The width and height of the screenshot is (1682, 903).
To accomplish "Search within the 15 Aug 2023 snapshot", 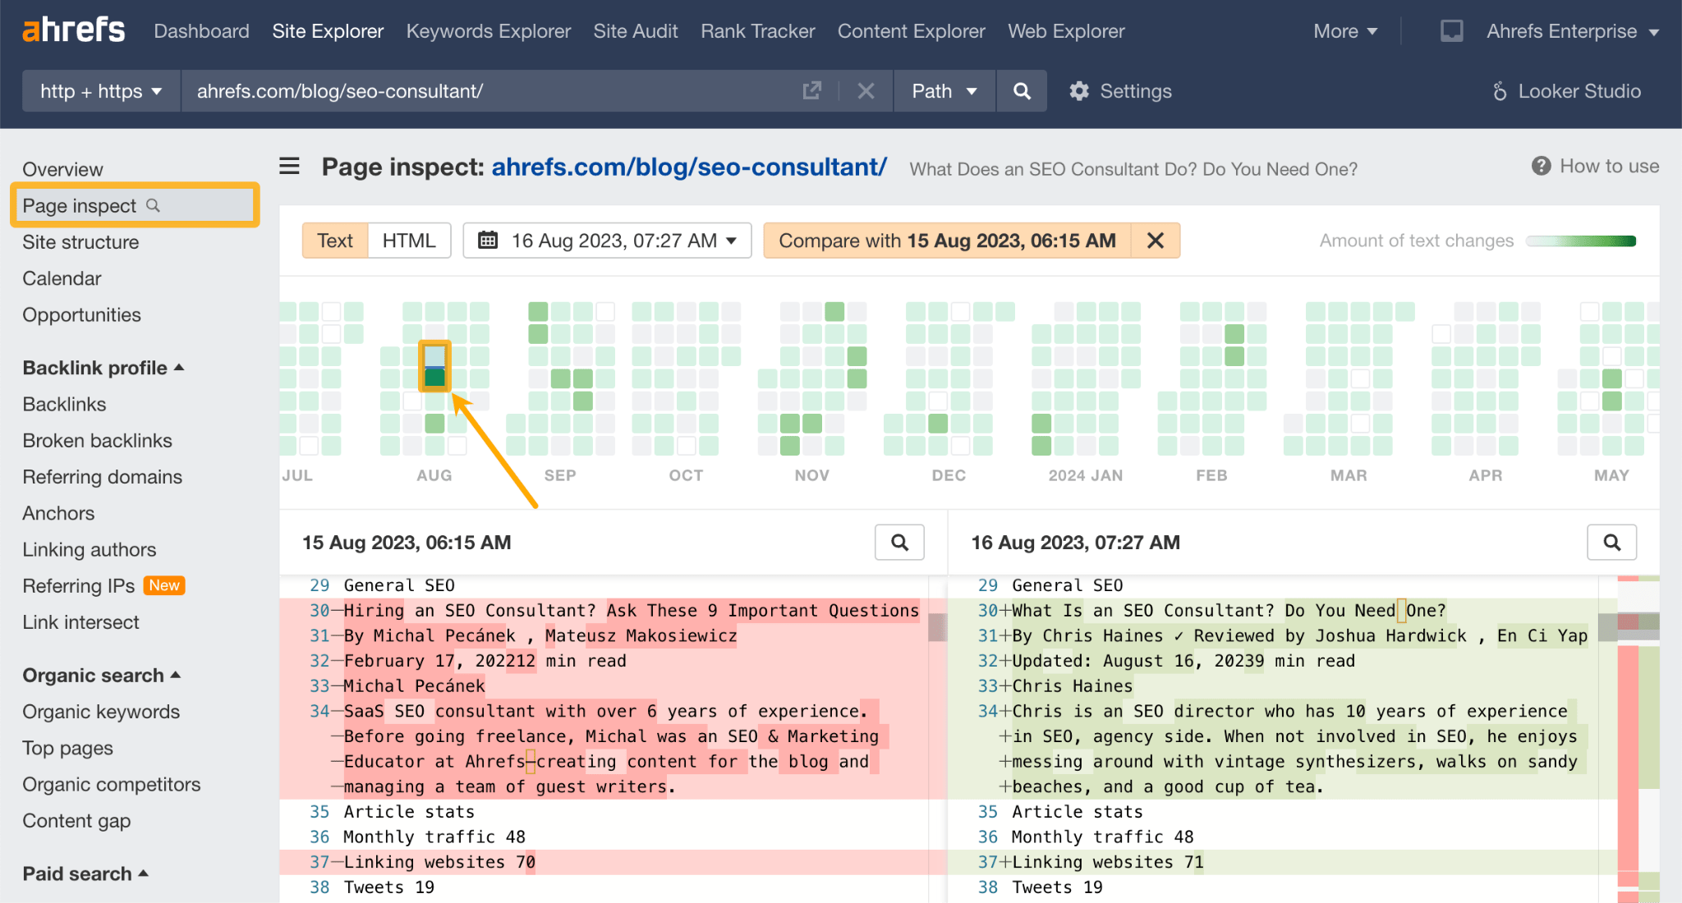I will click(x=899, y=543).
